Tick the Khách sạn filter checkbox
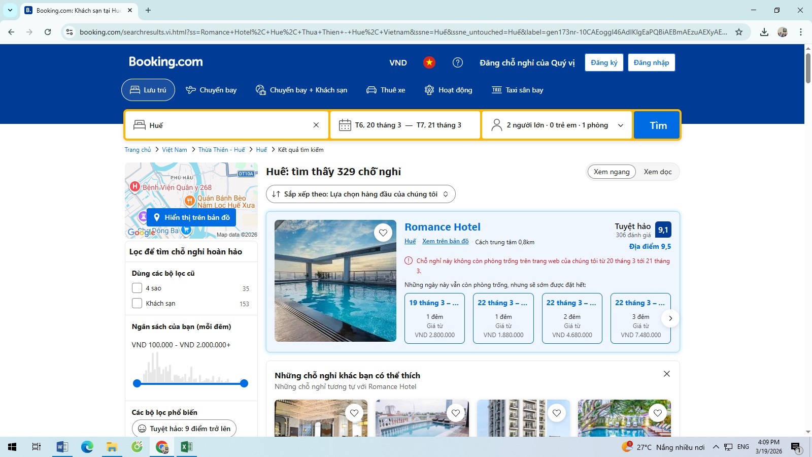The height and width of the screenshot is (457, 812). click(x=137, y=303)
